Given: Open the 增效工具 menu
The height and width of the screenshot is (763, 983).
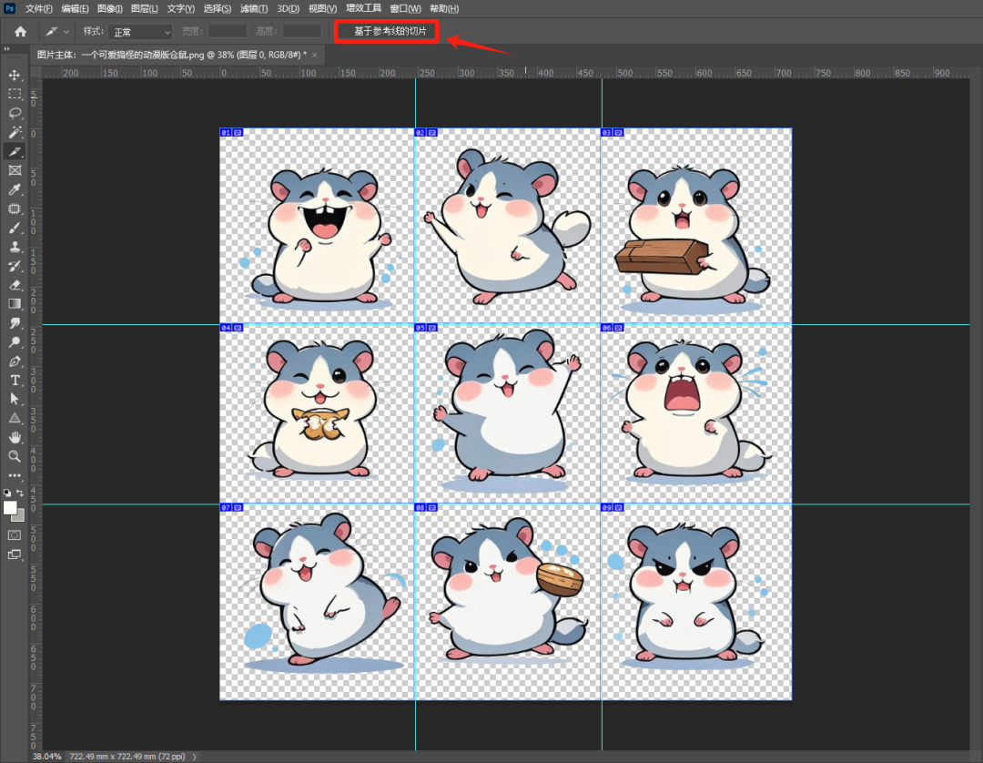Looking at the screenshot, I should [363, 8].
